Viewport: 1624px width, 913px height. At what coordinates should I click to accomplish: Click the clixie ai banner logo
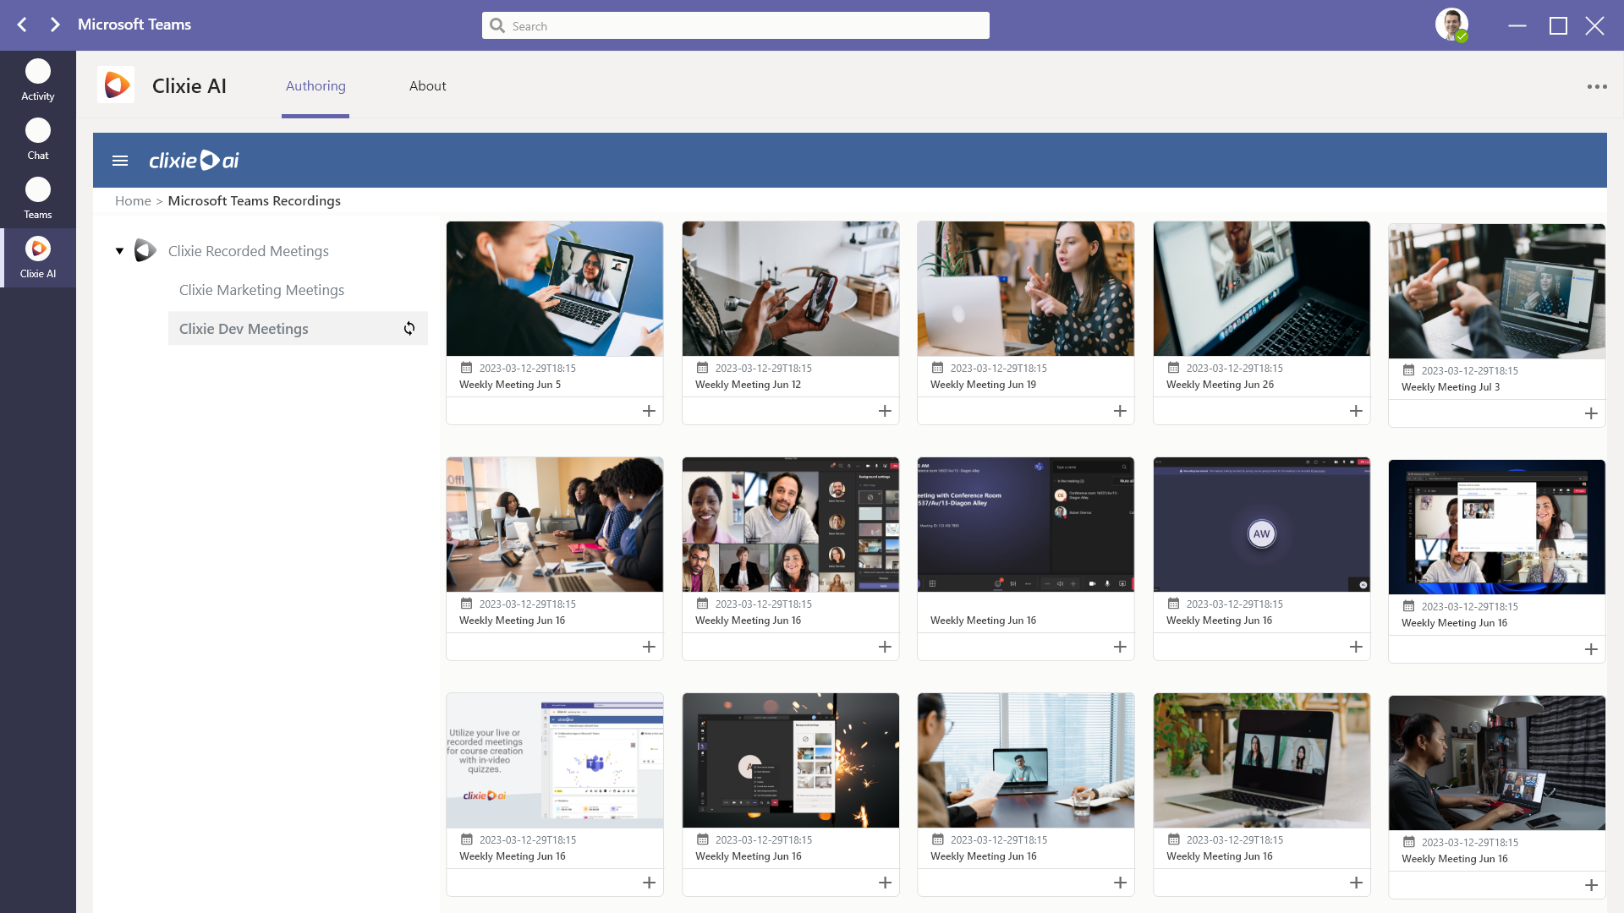point(194,160)
